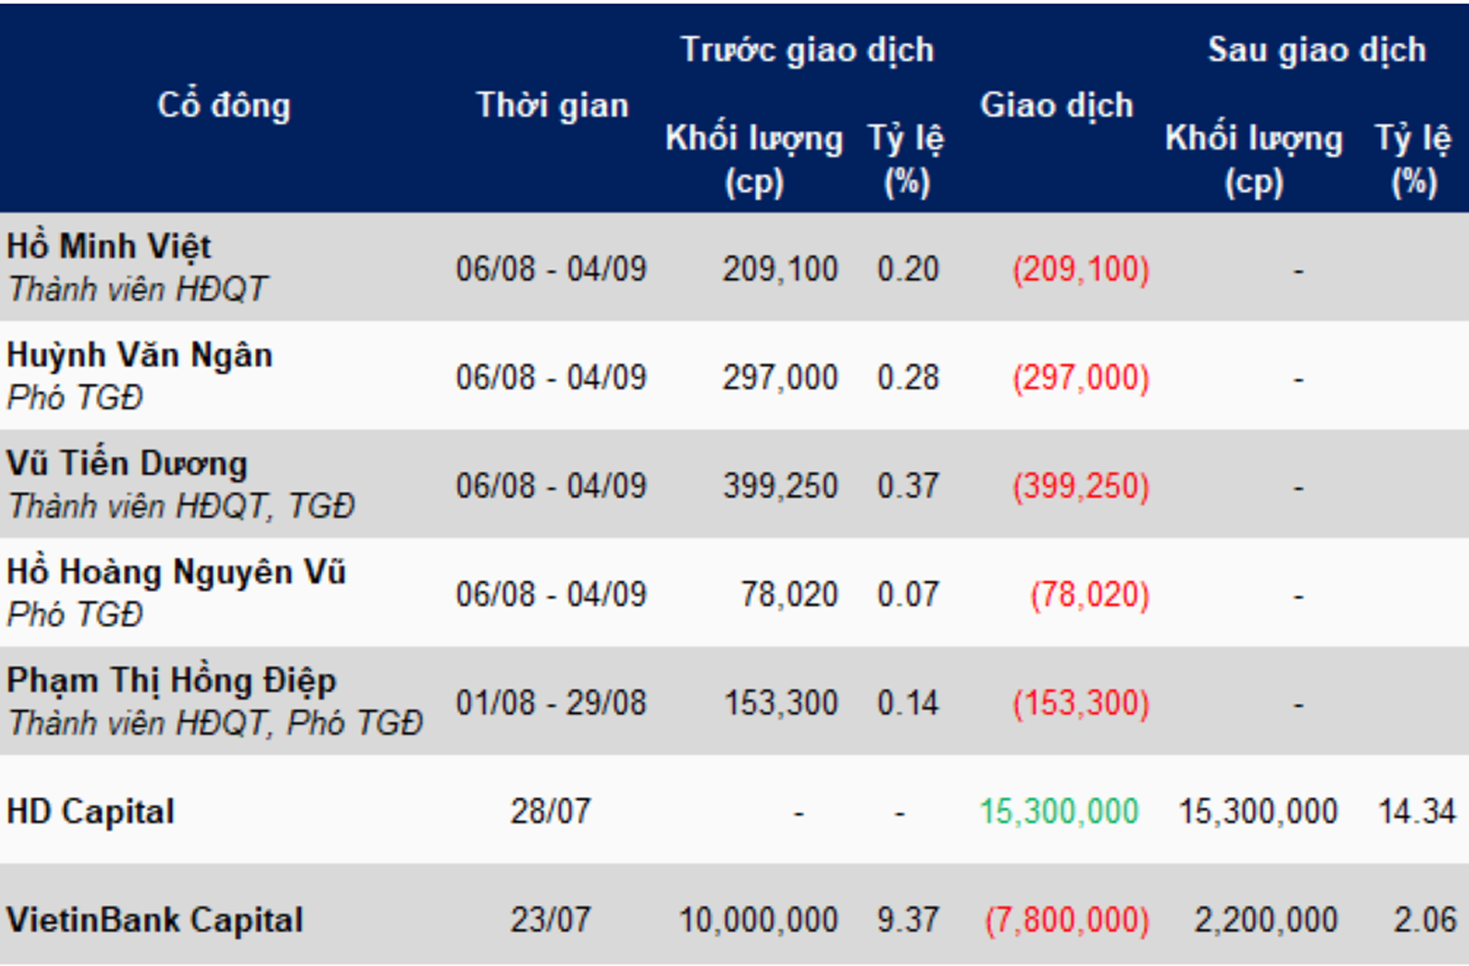
Task: Select the Hồ Hoàng Nguyên Vũ row name
Action: tap(176, 572)
